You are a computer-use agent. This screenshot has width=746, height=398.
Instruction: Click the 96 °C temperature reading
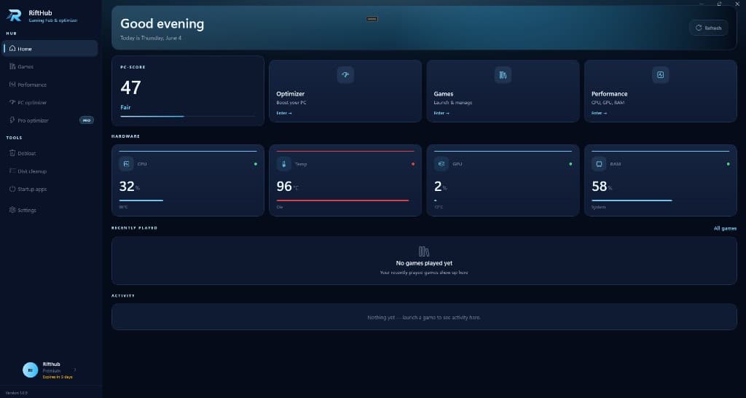288,187
